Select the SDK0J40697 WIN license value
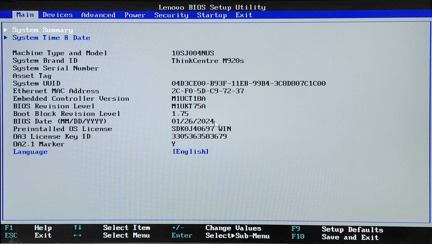The height and width of the screenshot is (244, 432). pos(201,129)
